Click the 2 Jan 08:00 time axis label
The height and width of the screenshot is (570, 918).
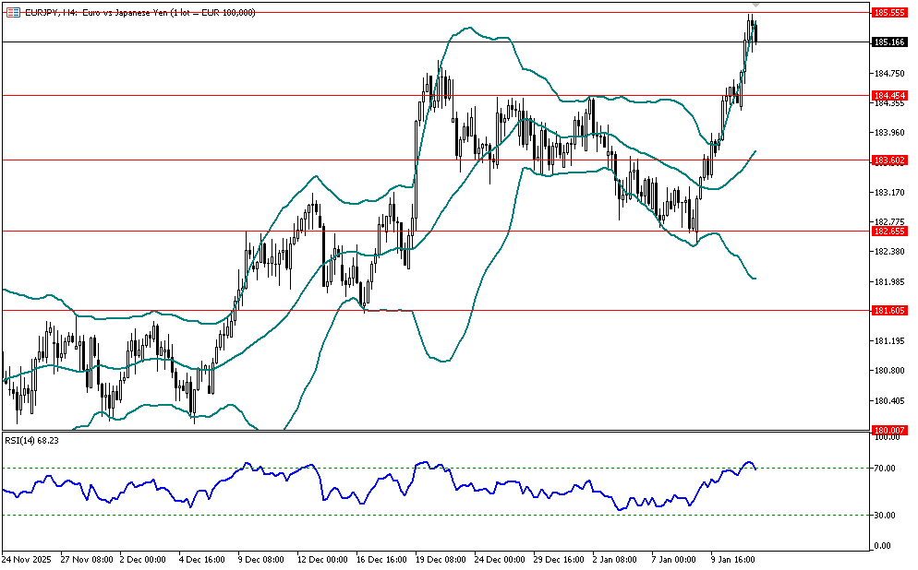(616, 559)
